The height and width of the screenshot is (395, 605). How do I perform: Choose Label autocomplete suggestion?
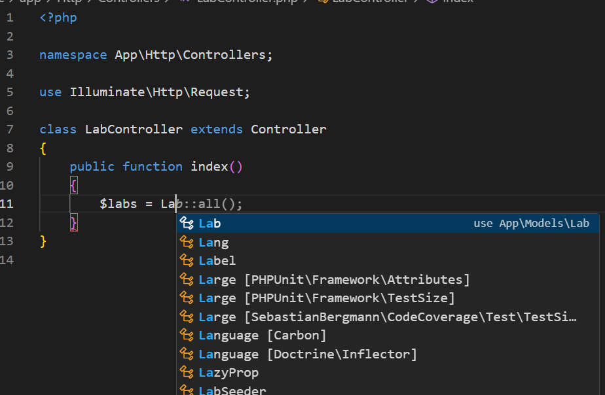(388, 260)
